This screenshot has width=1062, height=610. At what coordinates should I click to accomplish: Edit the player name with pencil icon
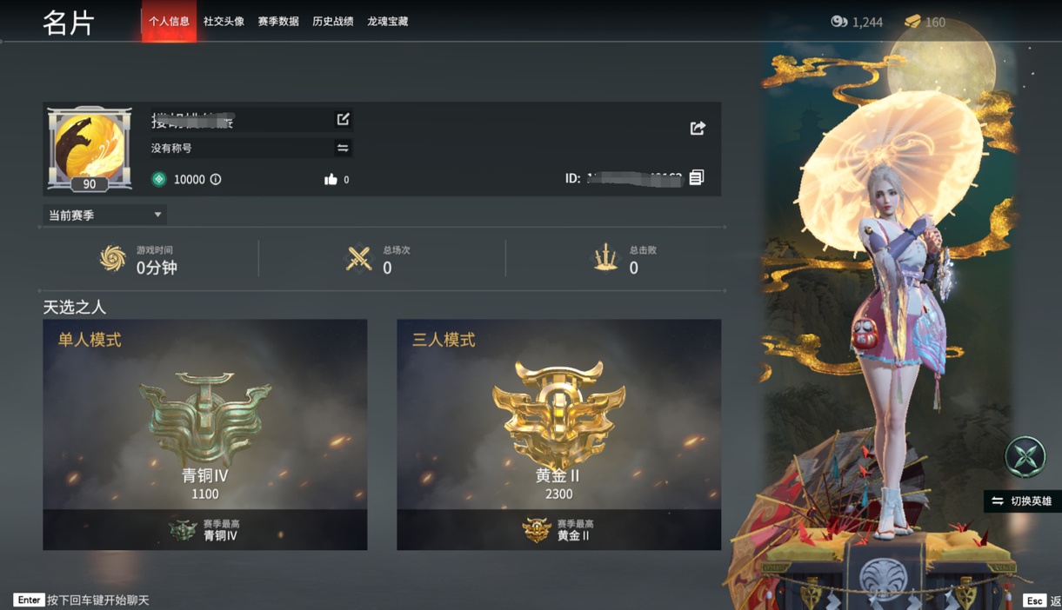pyautogui.click(x=343, y=119)
